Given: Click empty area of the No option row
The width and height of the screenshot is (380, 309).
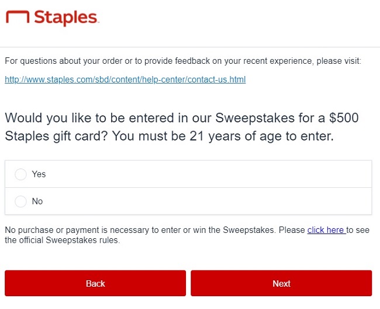Looking at the screenshot, I should click(x=205, y=201).
